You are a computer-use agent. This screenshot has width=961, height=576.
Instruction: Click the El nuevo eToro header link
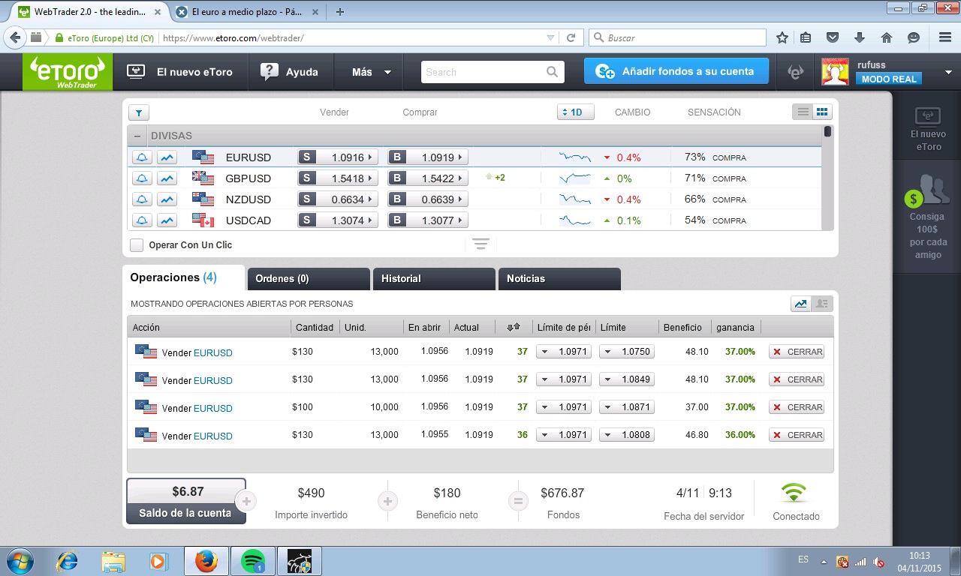point(181,72)
